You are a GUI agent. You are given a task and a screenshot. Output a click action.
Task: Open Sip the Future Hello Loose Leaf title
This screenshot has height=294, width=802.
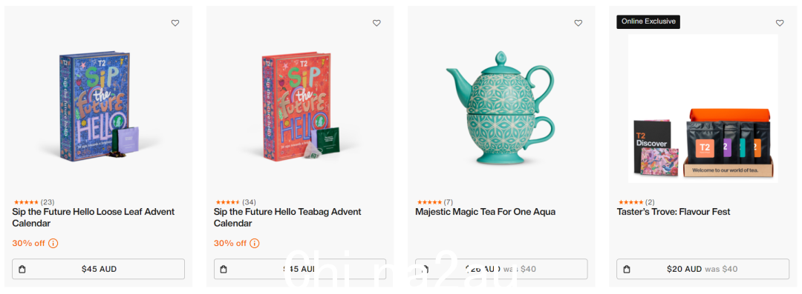click(x=93, y=218)
